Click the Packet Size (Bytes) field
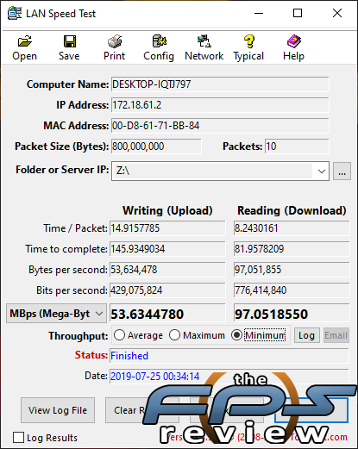This screenshot has width=358, height=449. point(156,147)
